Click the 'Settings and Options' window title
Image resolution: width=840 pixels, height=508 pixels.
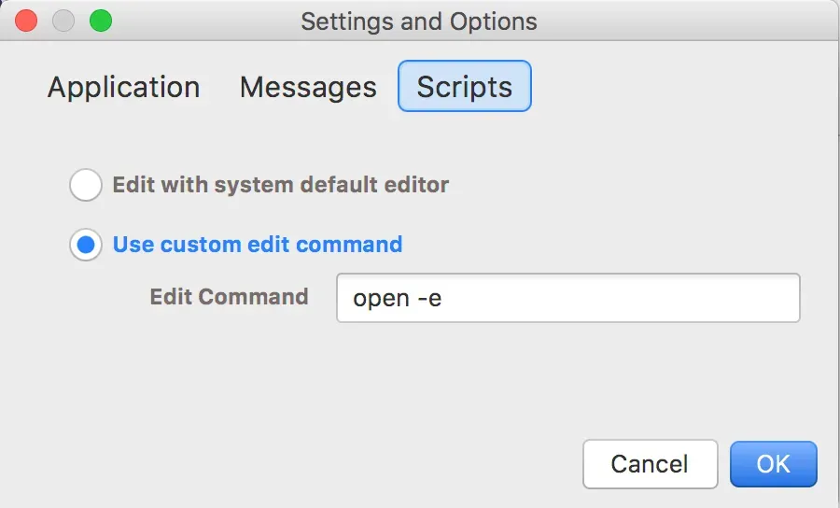(419, 22)
